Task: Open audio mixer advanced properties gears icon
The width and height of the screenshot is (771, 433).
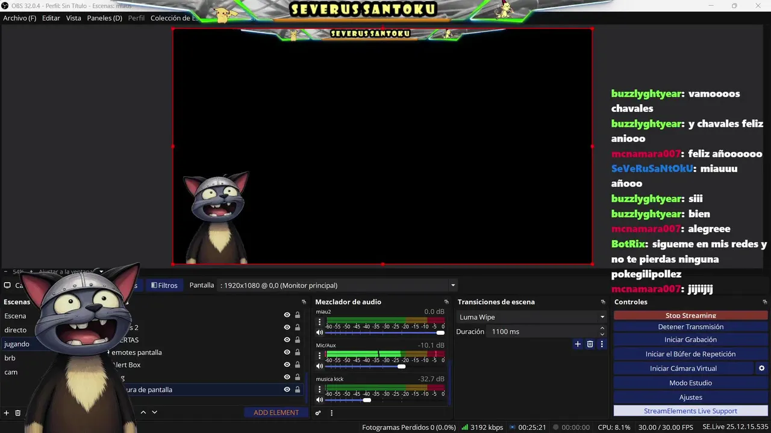Action: coord(319,413)
